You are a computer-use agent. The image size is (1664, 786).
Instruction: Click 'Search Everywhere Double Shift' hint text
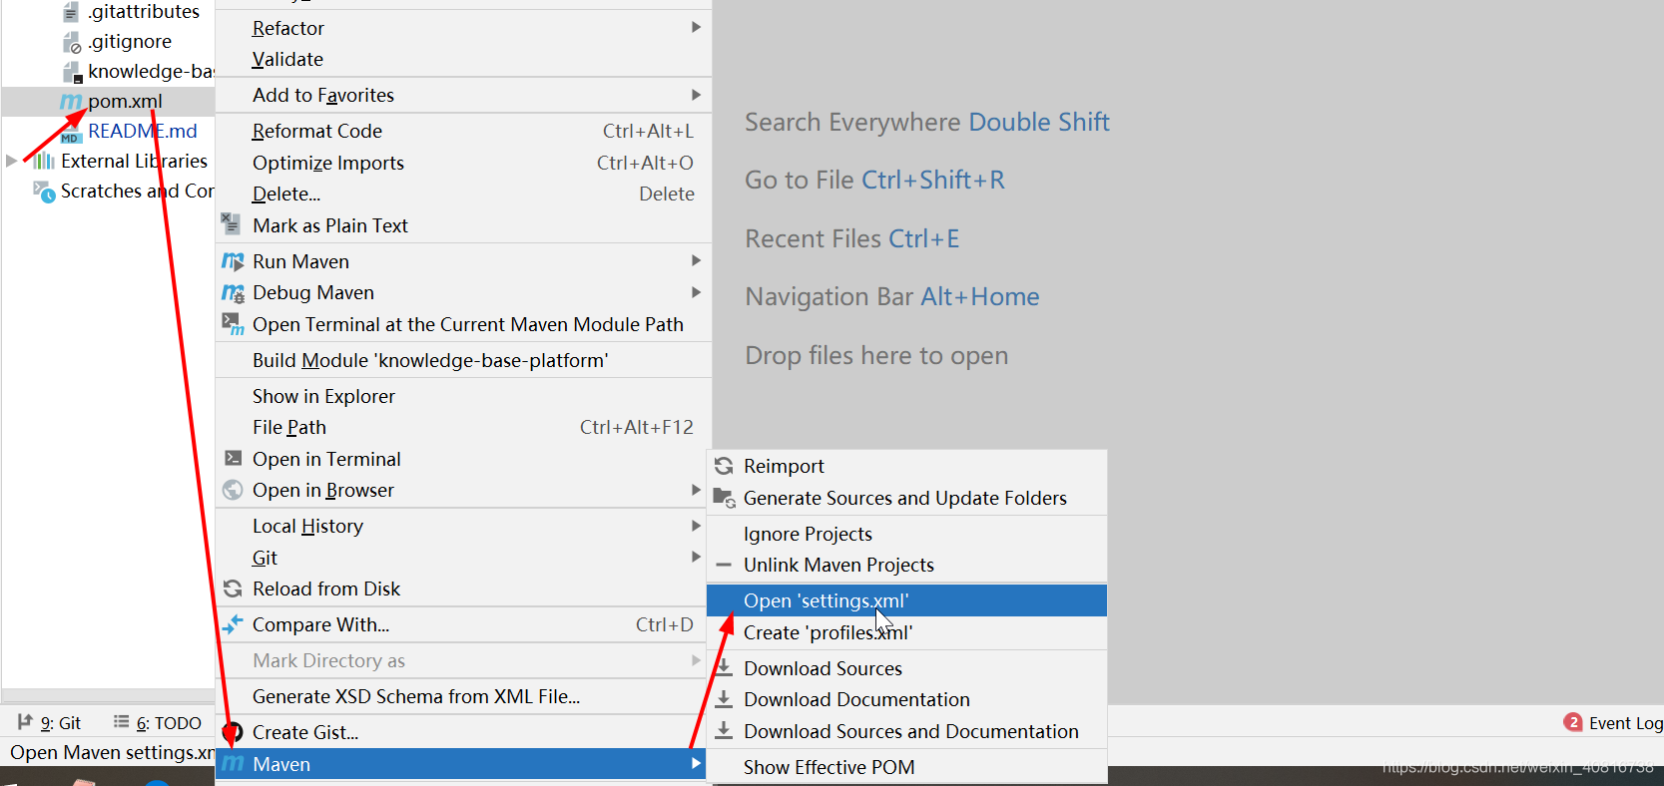[927, 122]
